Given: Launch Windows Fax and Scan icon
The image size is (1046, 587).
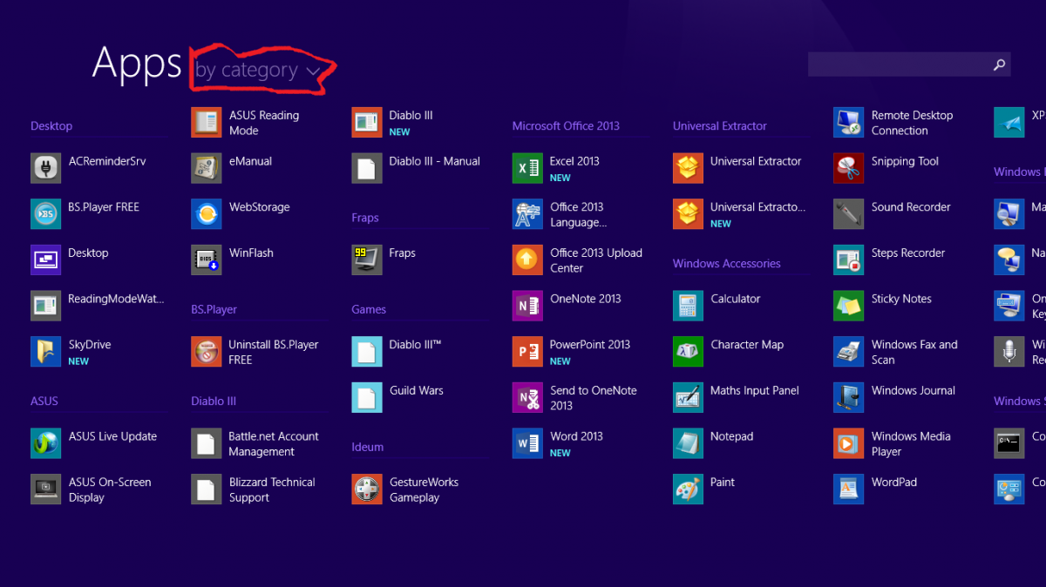Looking at the screenshot, I should click(x=849, y=352).
